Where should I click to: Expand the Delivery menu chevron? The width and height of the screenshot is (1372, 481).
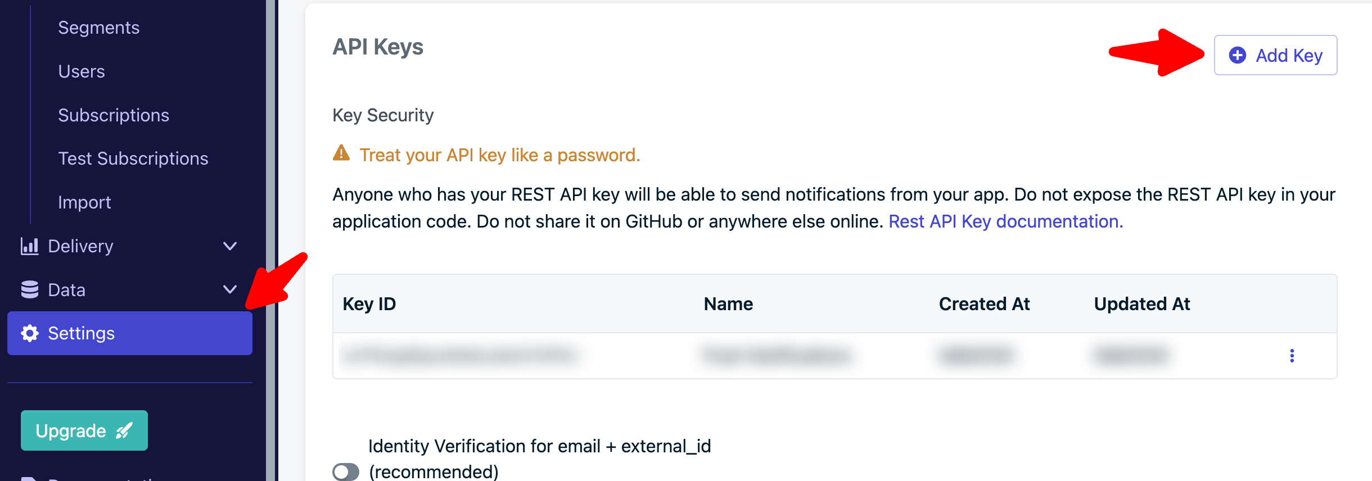tap(230, 246)
